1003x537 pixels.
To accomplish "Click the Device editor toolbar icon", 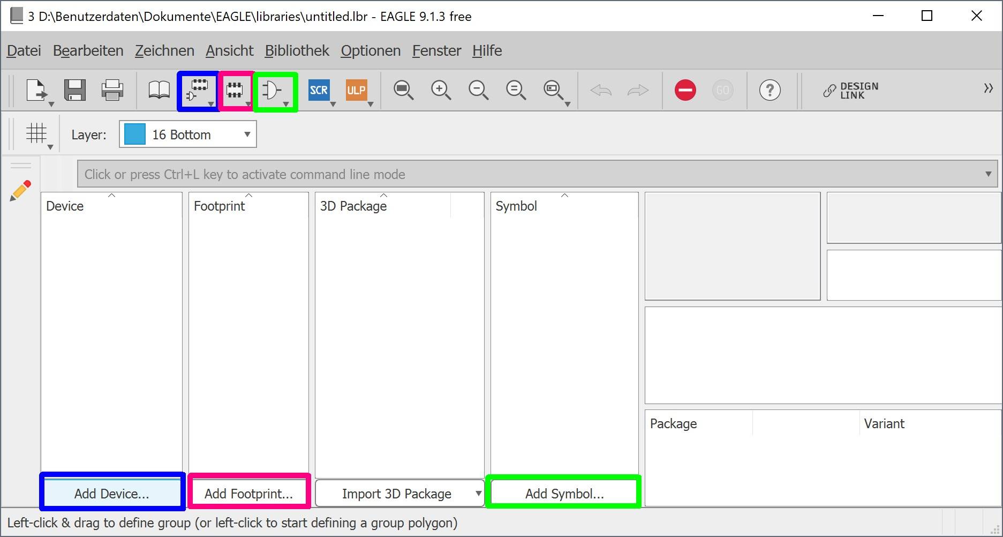I will coord(197,90).
